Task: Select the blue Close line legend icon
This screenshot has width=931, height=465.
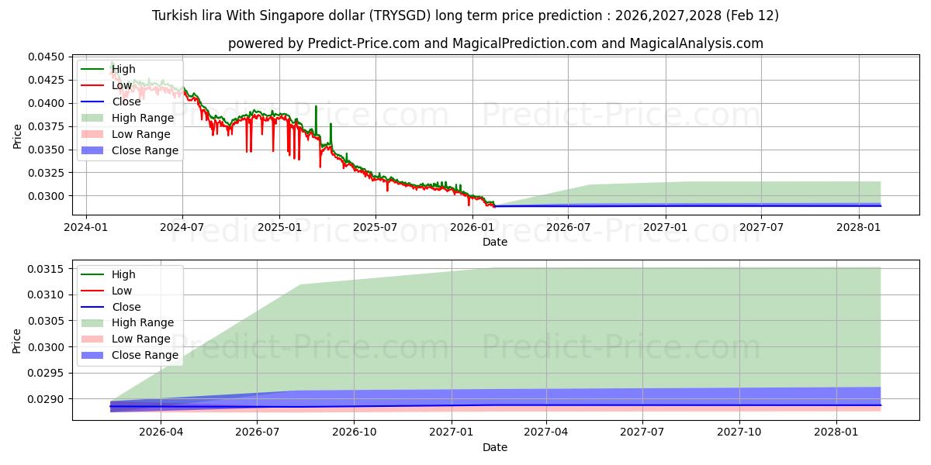Action: click(x=91, y=101)
